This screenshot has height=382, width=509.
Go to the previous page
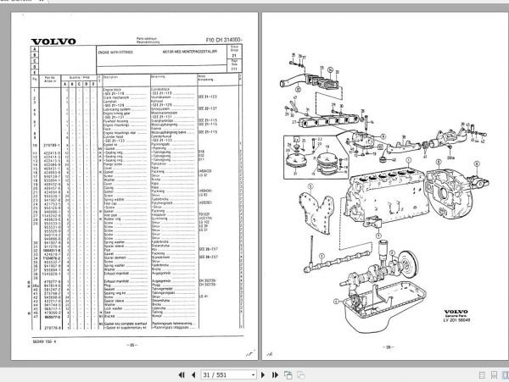pos(193,375)
